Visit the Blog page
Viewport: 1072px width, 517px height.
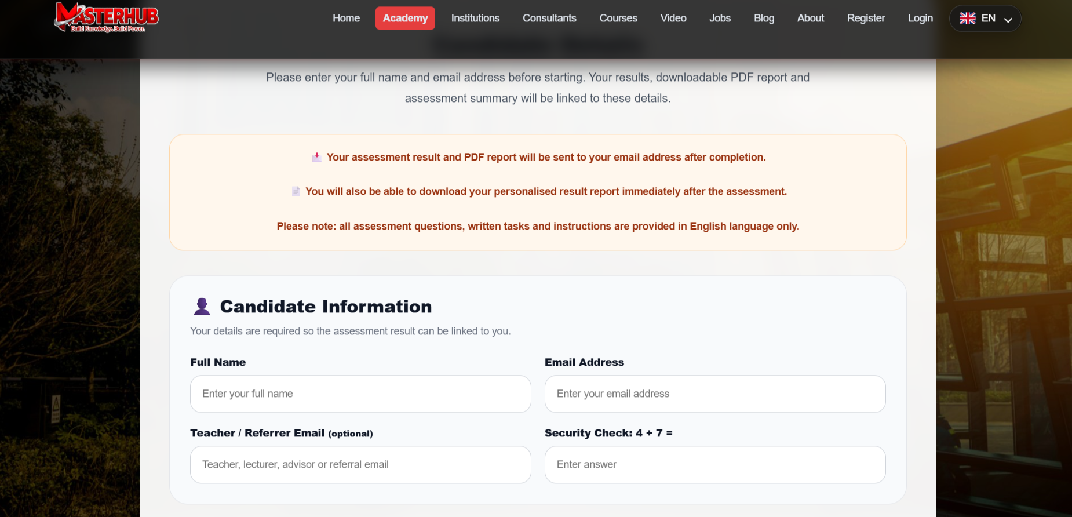(x=764, y=18)
